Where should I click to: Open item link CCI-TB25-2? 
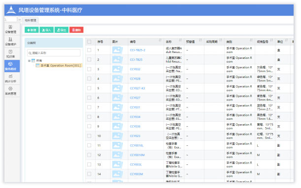(137, 50)
